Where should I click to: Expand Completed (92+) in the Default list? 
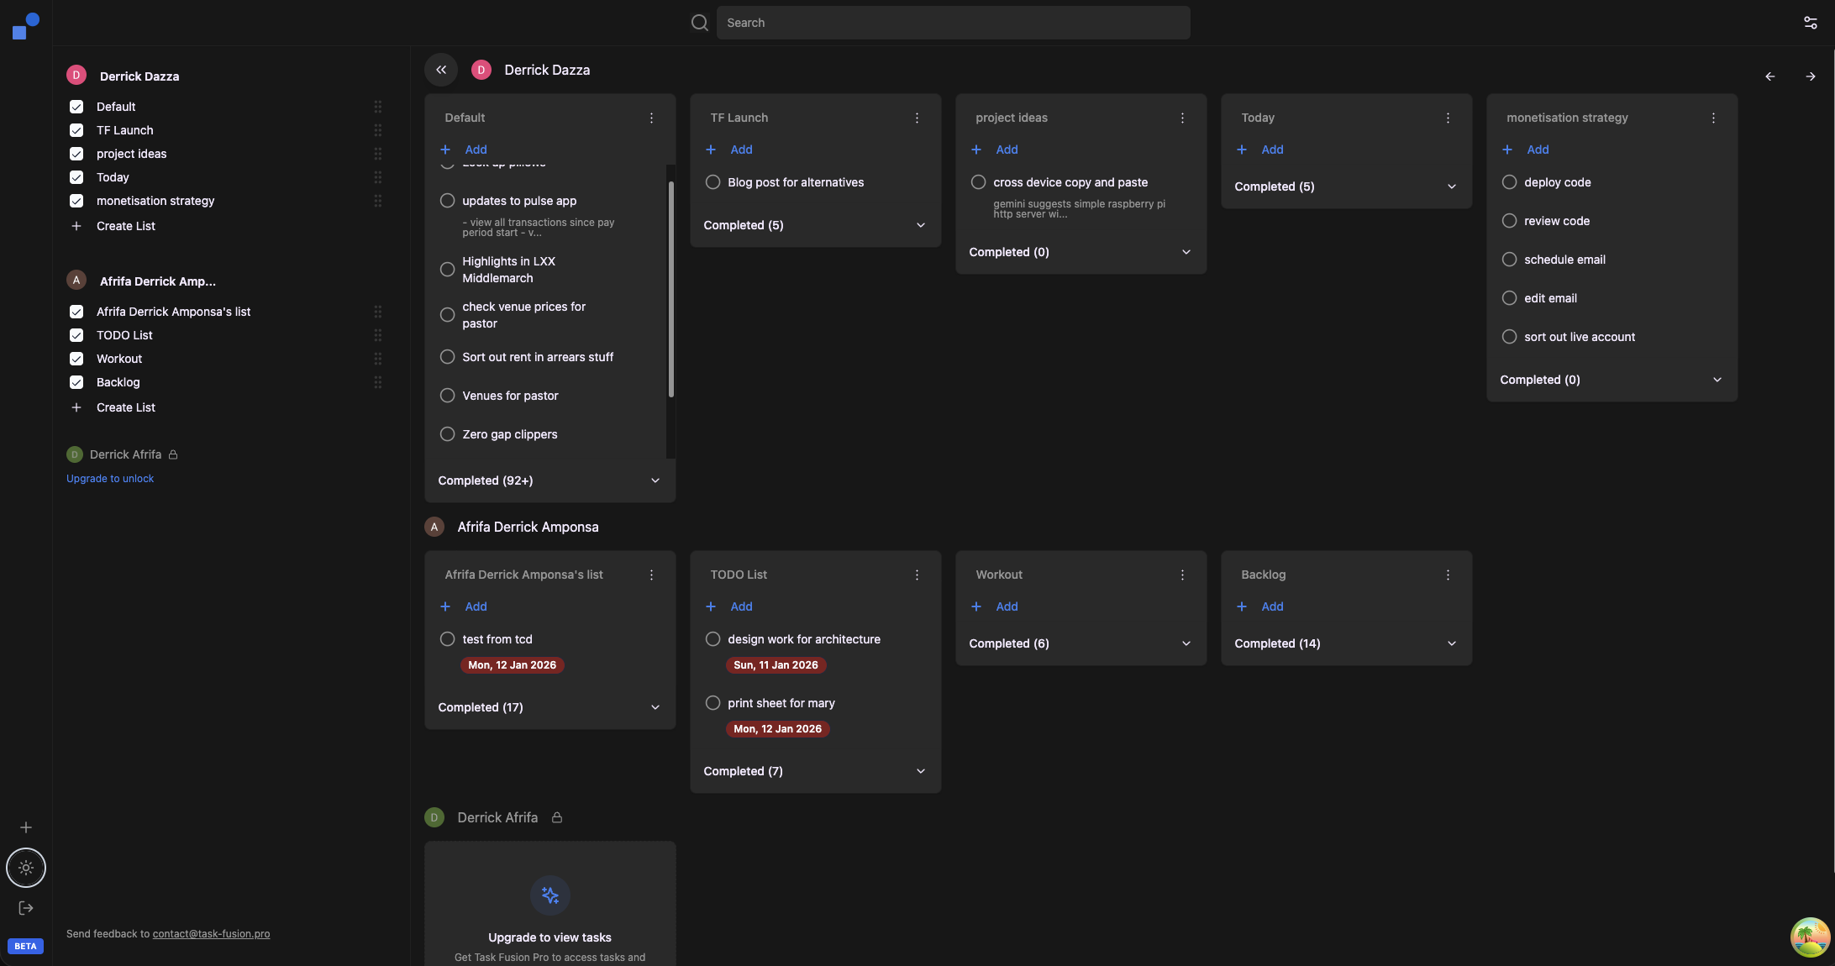tap(655, 480)
